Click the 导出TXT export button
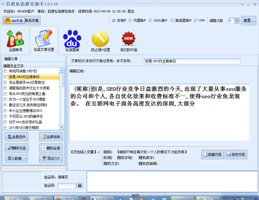This screenshot has width=259, height=200. click(51, 159)
